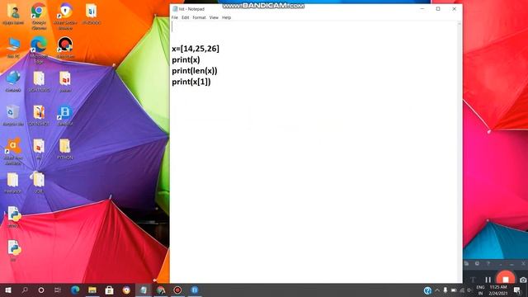Click the Notepad title bar icon
This screenshot has width=528, height=297.
click(x=175, y=9)
